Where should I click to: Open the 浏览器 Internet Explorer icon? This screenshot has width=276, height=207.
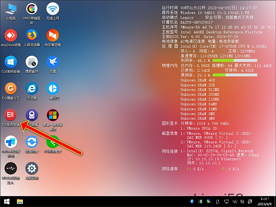pyautogui.click(x=32, y=91)
